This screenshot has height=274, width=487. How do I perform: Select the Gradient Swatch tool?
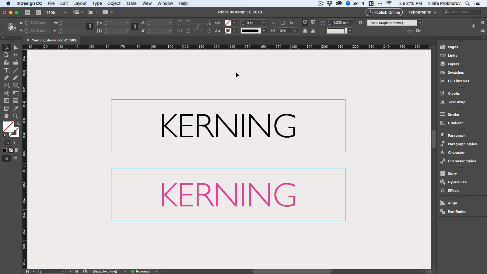coord(6,100)
